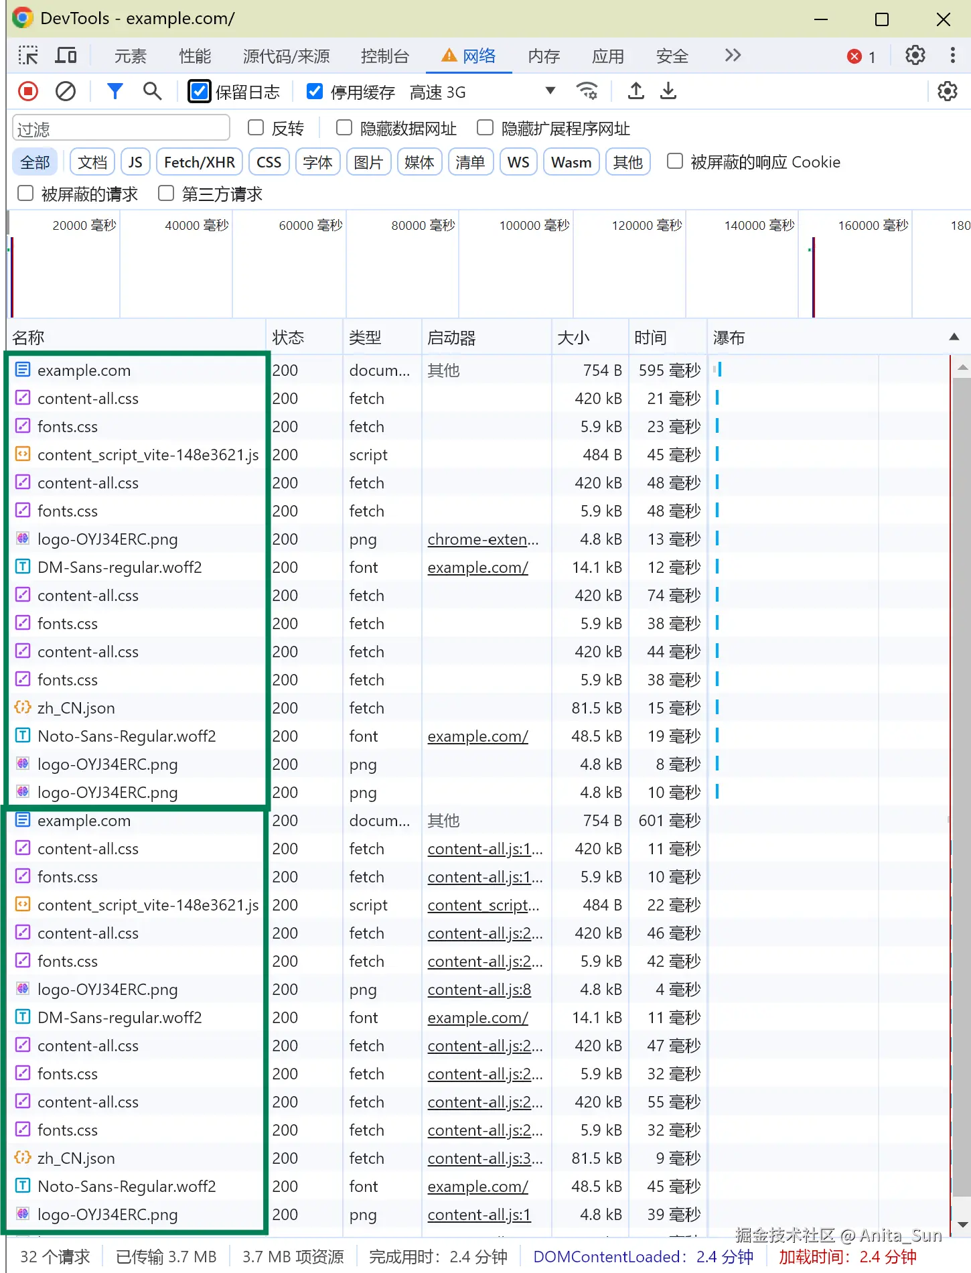
Task: Export HAR file download icon
Action: (668, 91)
